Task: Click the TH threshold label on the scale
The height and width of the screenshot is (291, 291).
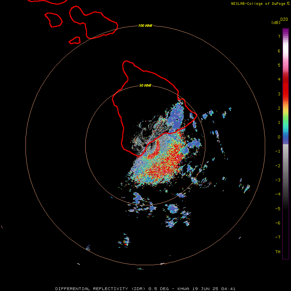Action: (x=278, y=252)
